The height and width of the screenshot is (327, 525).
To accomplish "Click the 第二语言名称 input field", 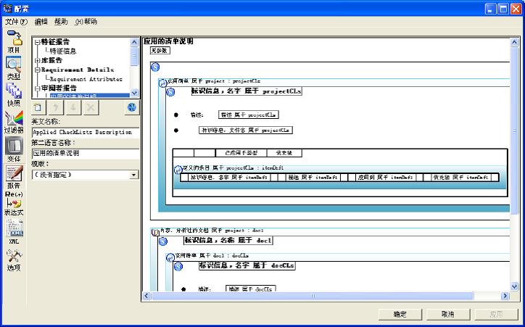I will 86,153.
